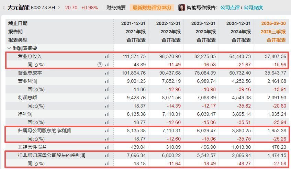This screenshot has width=291, height=169.
Task: Click adjusted net profit value 1,474.15
Action: point(277,155)
